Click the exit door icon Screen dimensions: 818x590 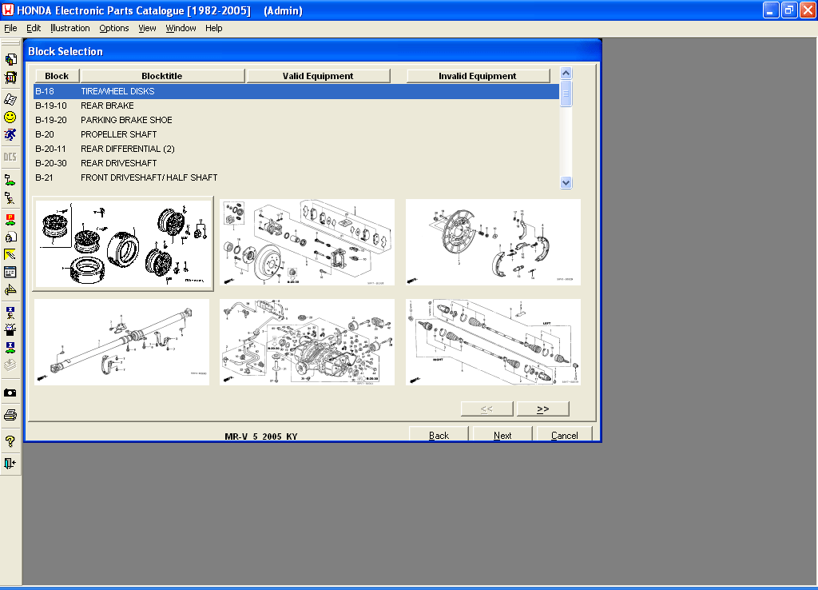click(x=10, y=463)
